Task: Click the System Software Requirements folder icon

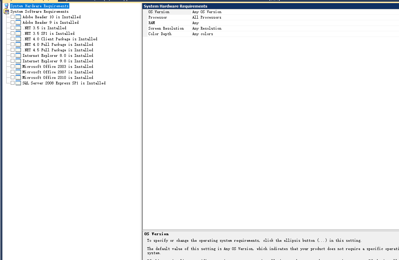Action: pos(6,11)
